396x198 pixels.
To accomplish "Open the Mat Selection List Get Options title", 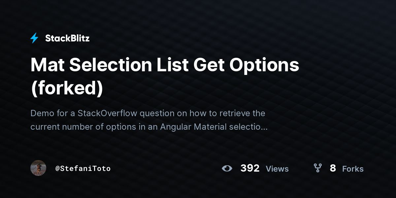I will 165,65.
